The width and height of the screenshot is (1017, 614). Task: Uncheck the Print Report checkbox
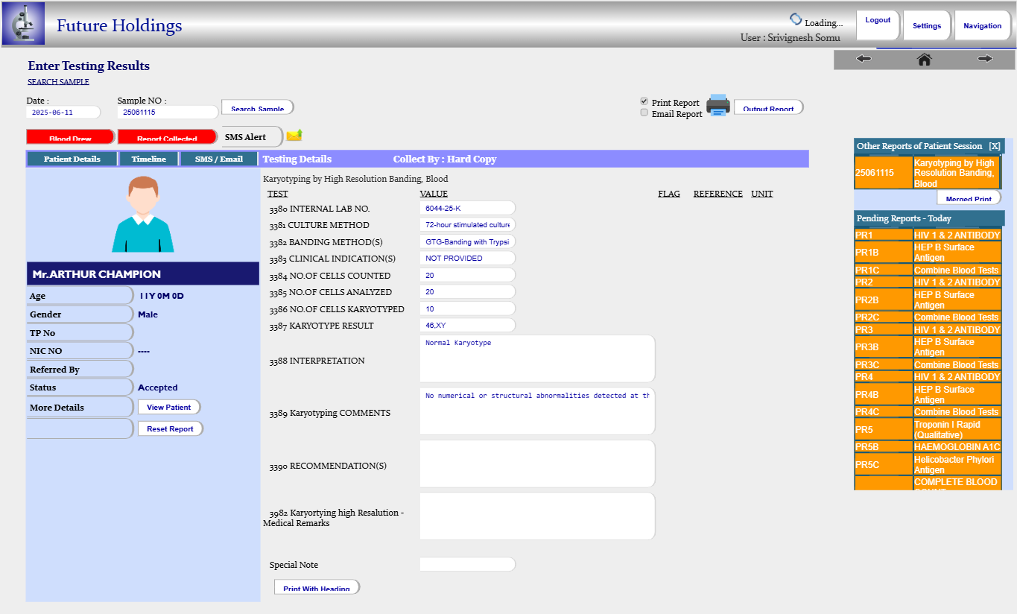(x=644, y=101)
